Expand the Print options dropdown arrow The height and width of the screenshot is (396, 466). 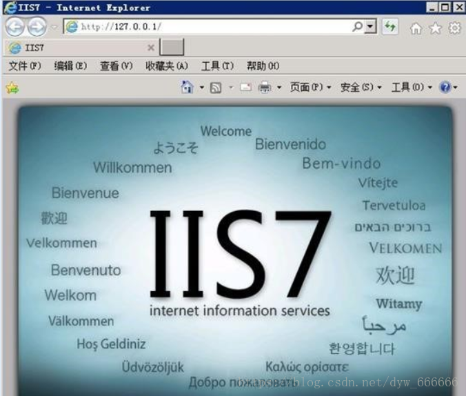279,88
